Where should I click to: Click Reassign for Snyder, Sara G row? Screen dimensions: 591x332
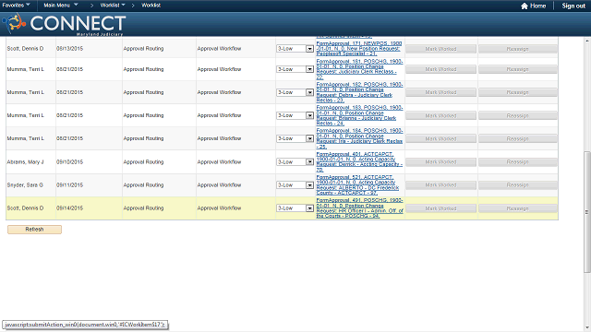click(517, 185)
